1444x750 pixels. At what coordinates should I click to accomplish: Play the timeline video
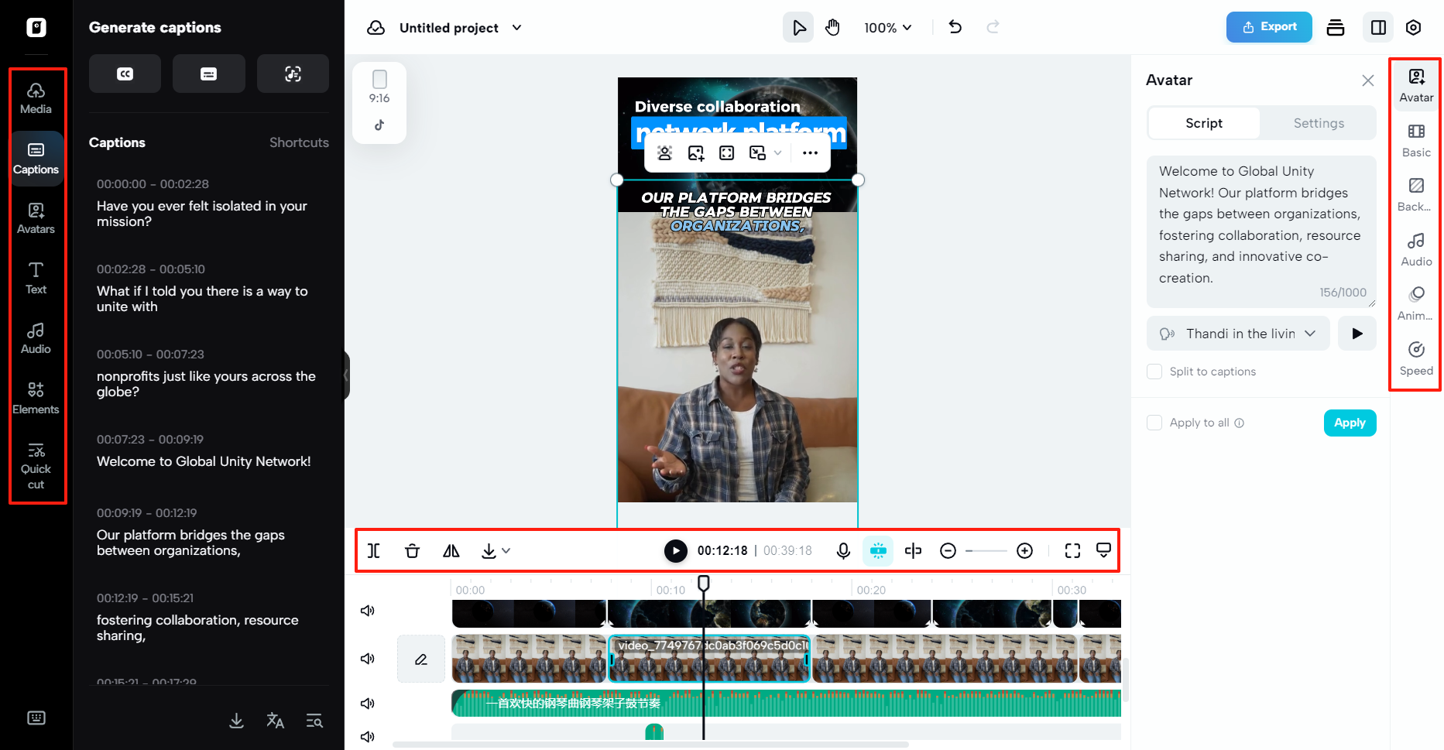click(676, 550)
